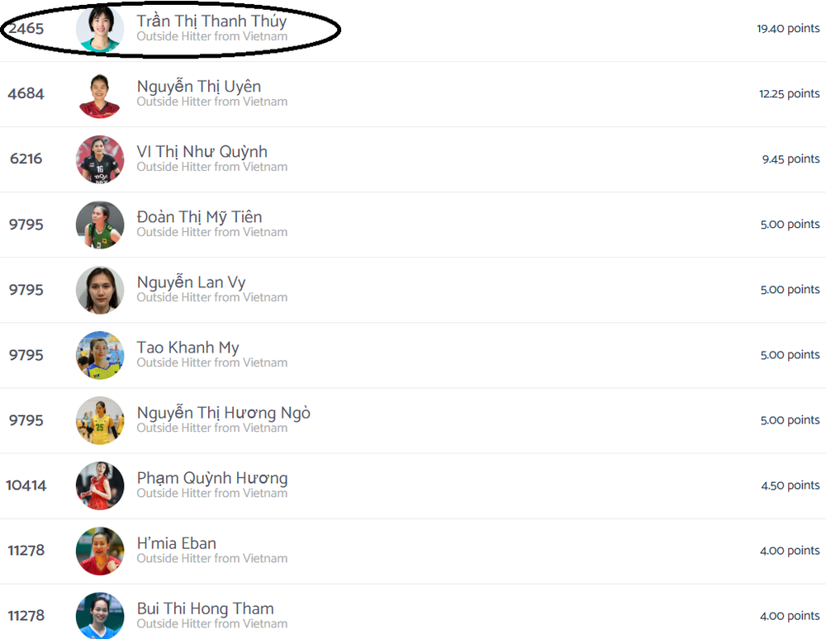This screenshot has height=639, width=826.
Task: Open the Trần Thị Thanh Thúy name link
Action: pos(211,21)
